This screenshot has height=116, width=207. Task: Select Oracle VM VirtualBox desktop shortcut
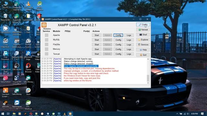pos(17,80)
